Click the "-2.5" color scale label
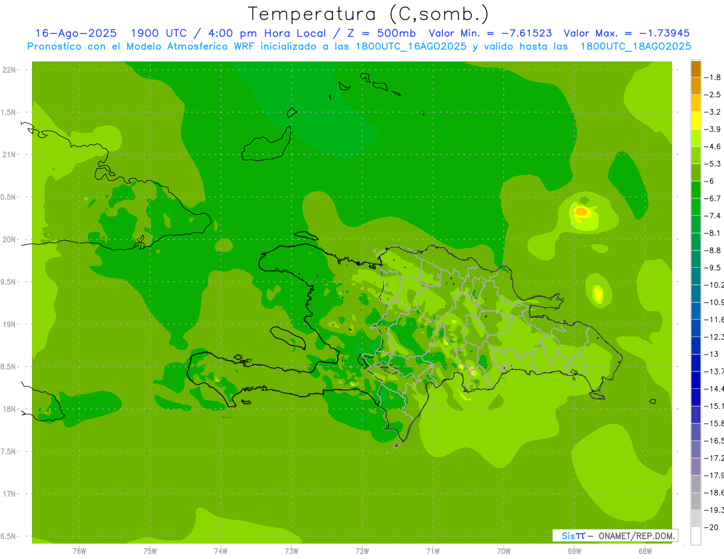The height and width of the screenshot is (559, 724). coord(713,95)
